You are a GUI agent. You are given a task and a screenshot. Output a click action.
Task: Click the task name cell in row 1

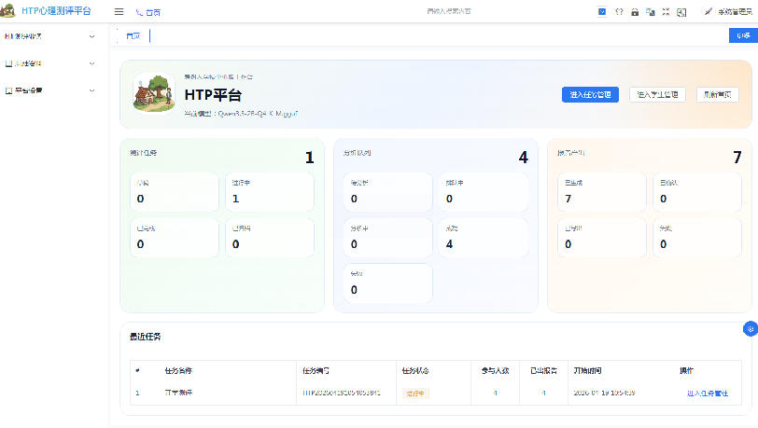point(178,393)
